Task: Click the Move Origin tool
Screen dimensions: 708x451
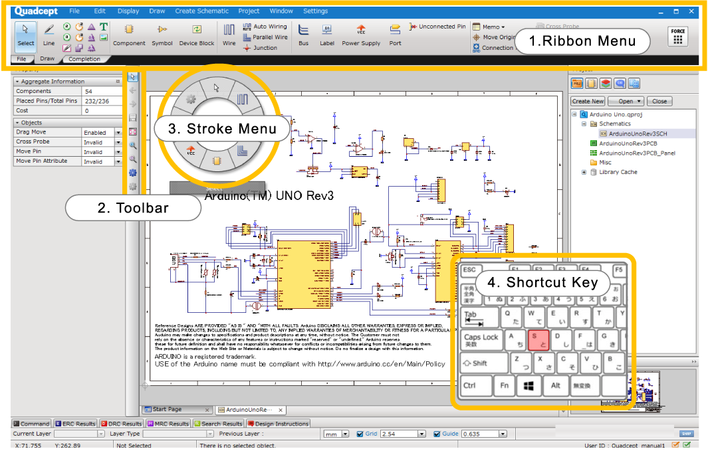Action: click(494, 37)
